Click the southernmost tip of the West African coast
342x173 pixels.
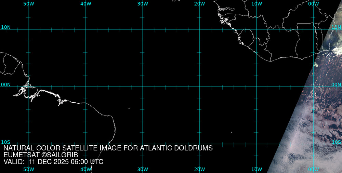click(x=271, y=62)
